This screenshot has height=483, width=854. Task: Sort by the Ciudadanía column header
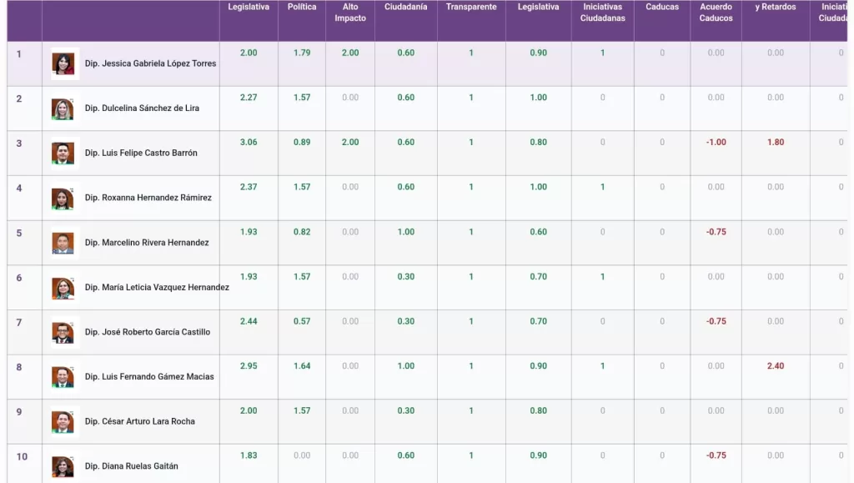pos(405,8)
